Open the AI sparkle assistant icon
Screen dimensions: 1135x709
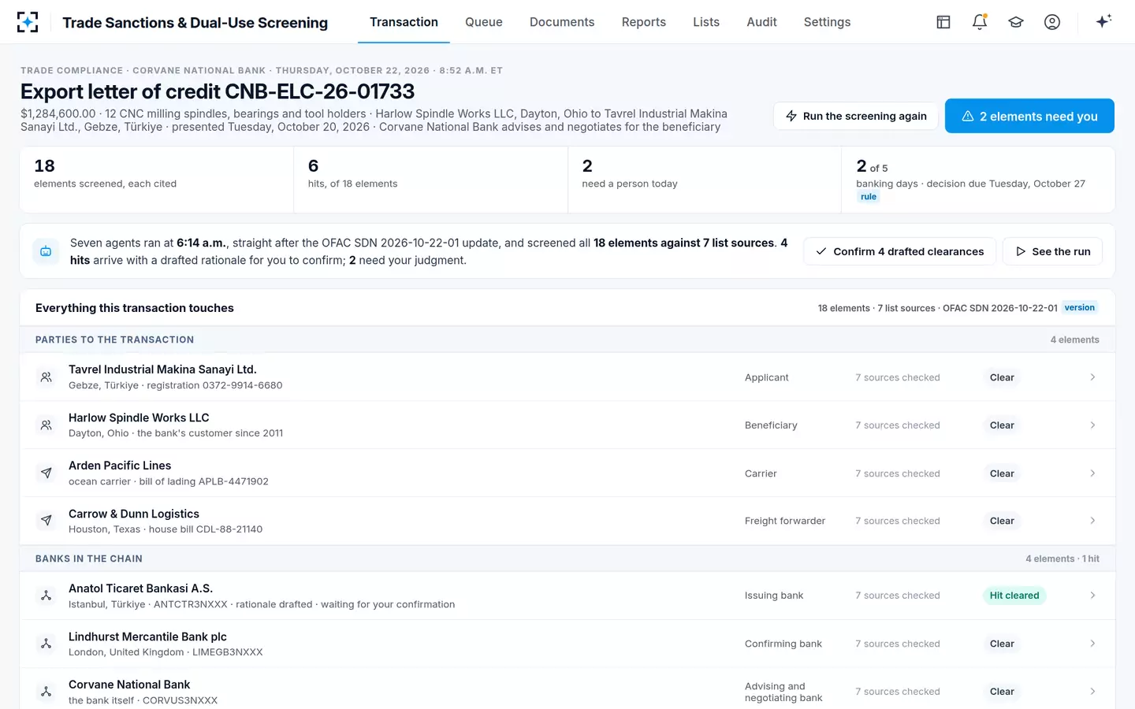point(1103,21)
